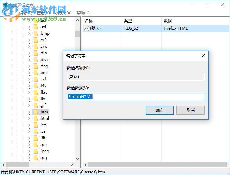Maximize the Registry Editor window
The height and width of the screenshot is (175, 230).
click(x=207, y=5)
